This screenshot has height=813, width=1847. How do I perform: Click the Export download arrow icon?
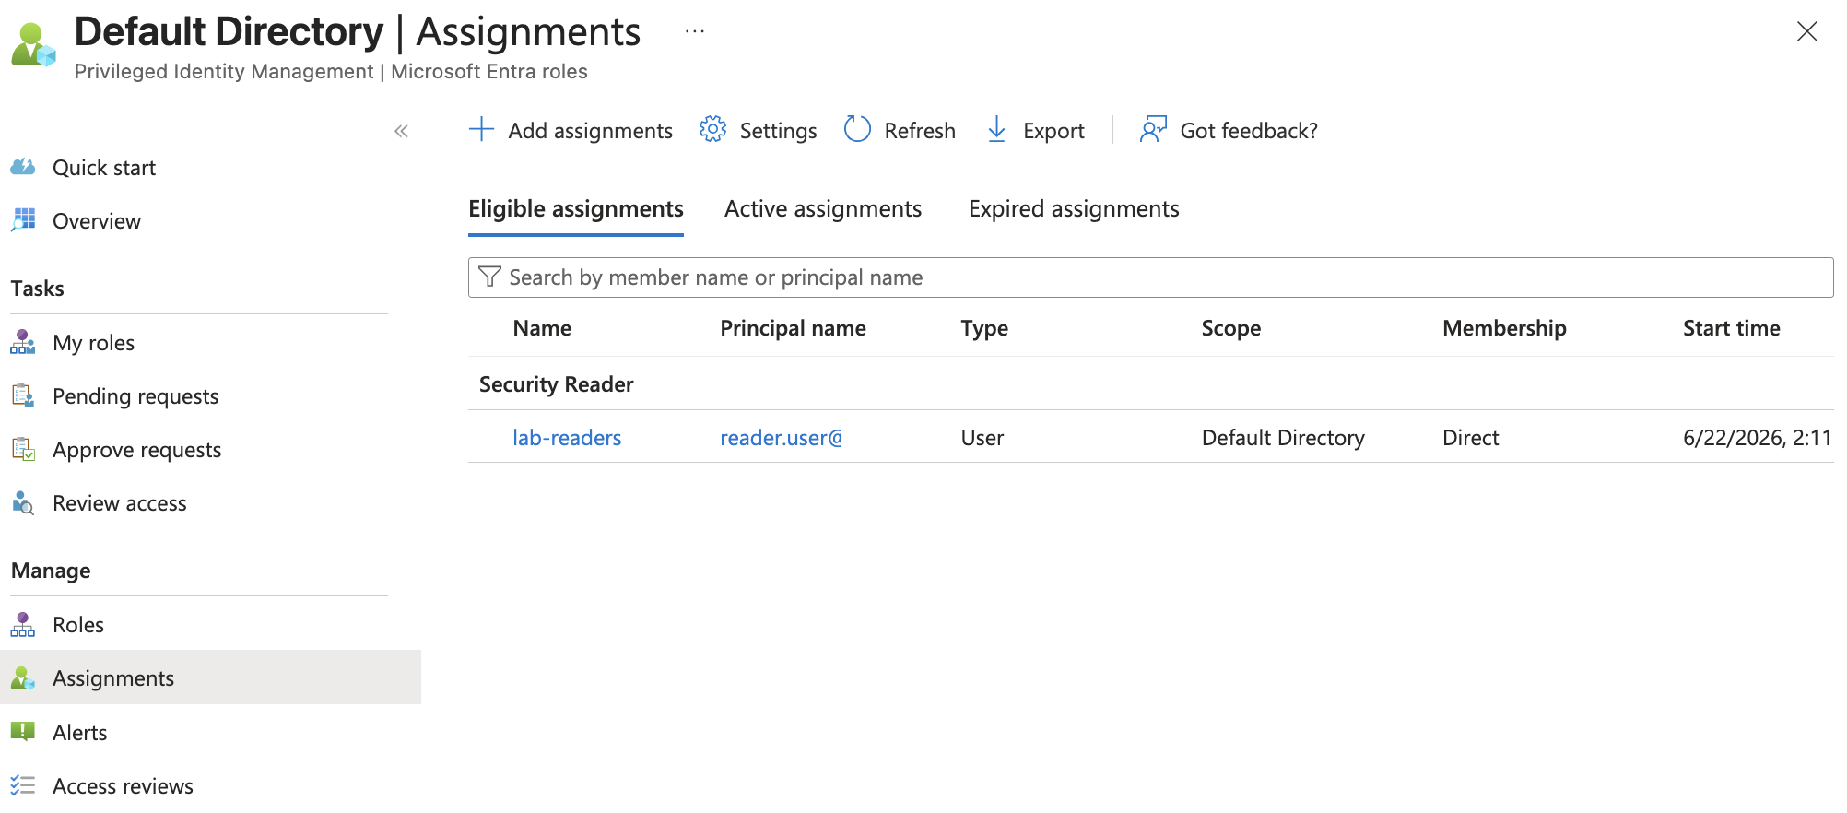(x=996, y=130)
